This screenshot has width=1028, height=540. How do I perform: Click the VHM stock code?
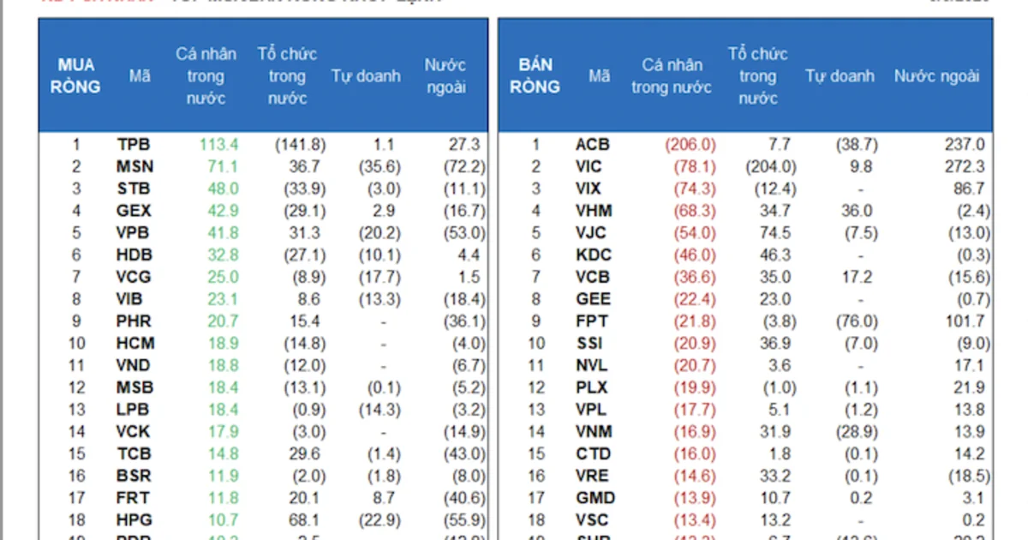click(x=592, y=211)
